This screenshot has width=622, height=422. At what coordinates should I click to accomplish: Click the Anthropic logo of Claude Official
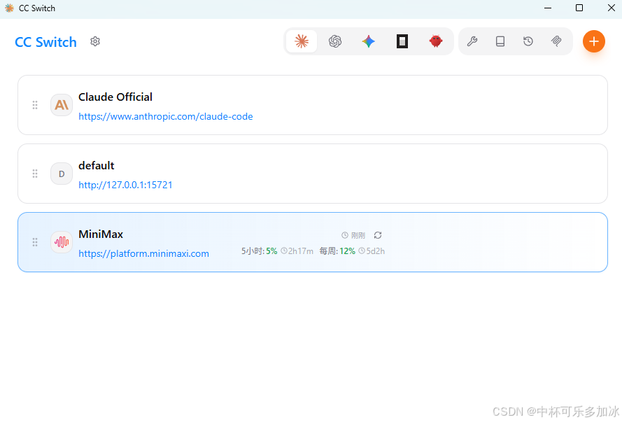click(62, 105)
